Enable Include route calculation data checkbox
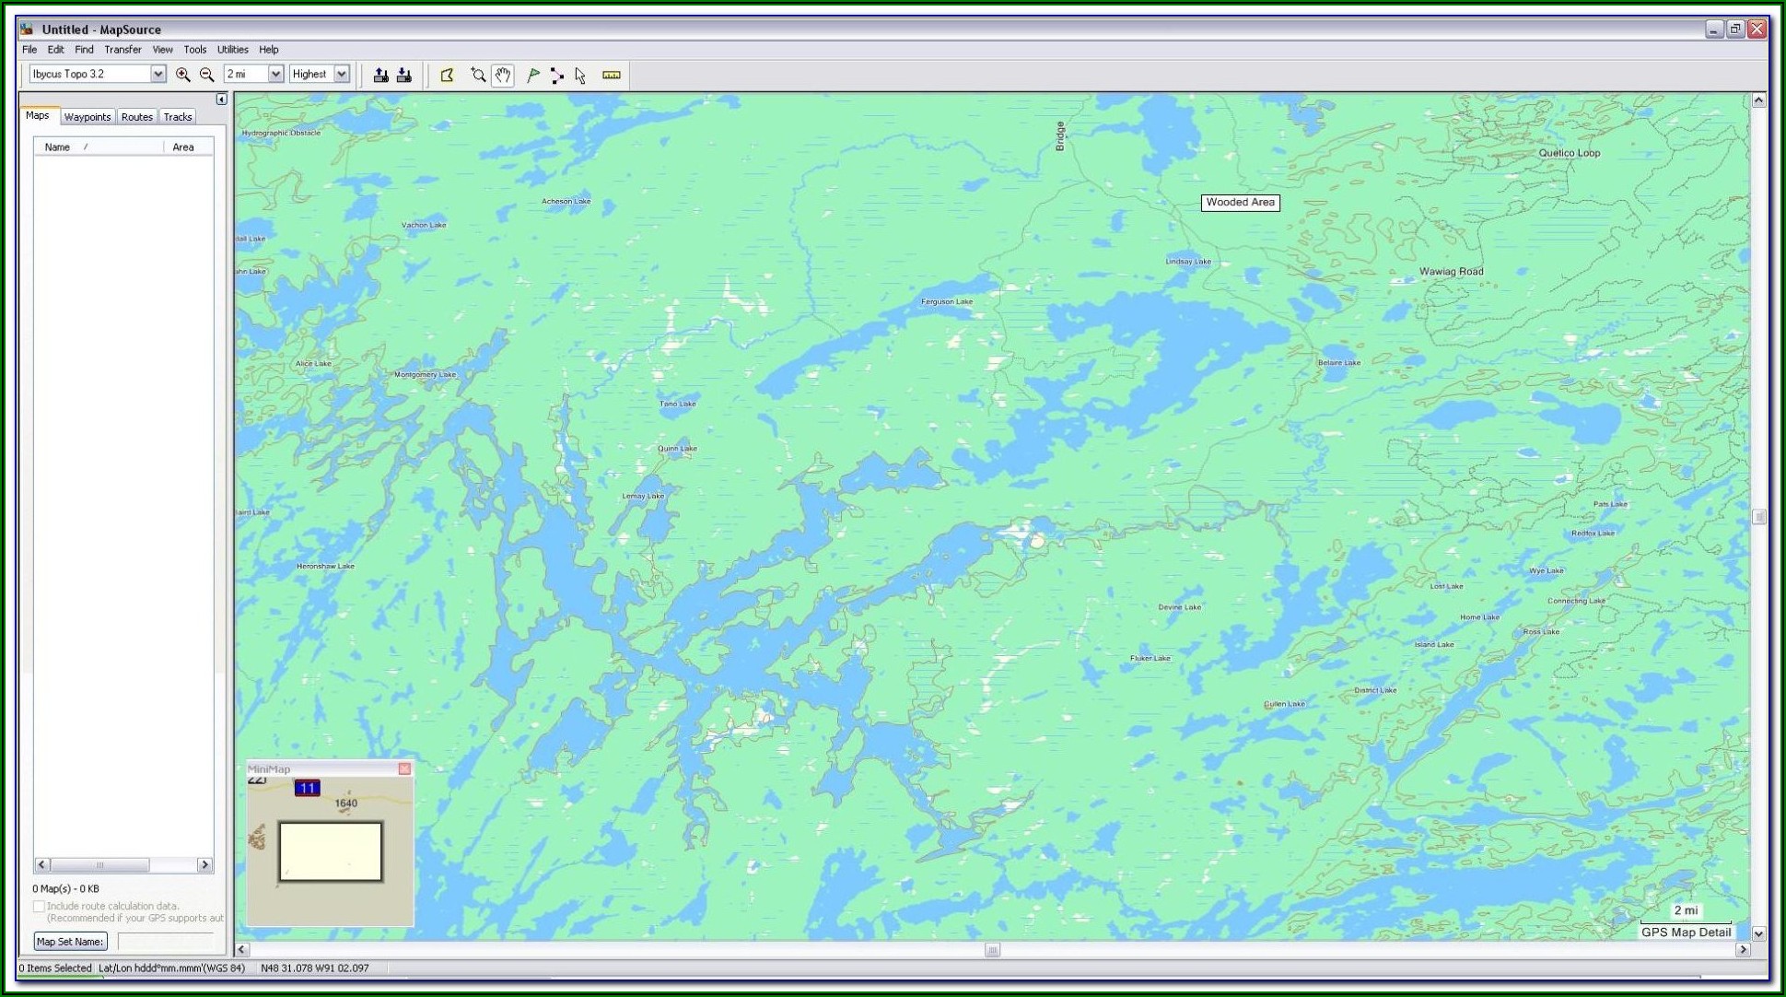This screenshot has width=1786, height=997. [x=39, y=907]
